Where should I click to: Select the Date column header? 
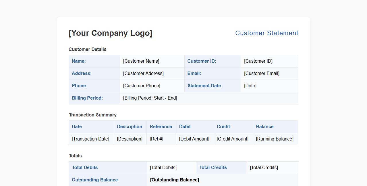point(76,126)
